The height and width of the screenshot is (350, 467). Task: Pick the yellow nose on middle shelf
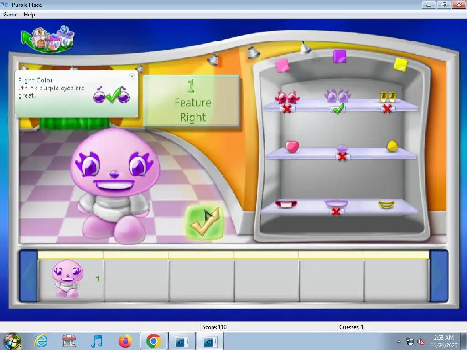pos(392,146)
